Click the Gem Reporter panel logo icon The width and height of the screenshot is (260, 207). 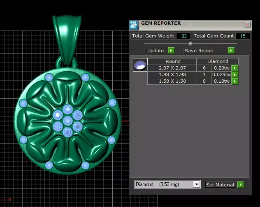(134, 25)
